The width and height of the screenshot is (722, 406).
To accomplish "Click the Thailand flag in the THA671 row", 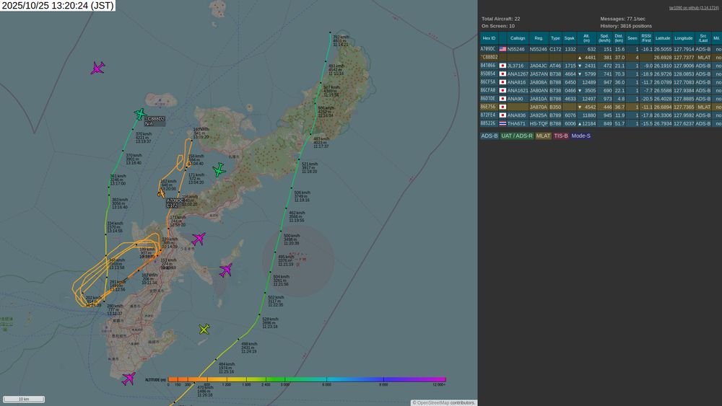I will [x=503, y=124].
